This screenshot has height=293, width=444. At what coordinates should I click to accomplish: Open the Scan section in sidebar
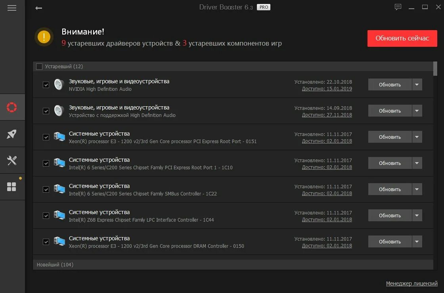tap(12, 107)
